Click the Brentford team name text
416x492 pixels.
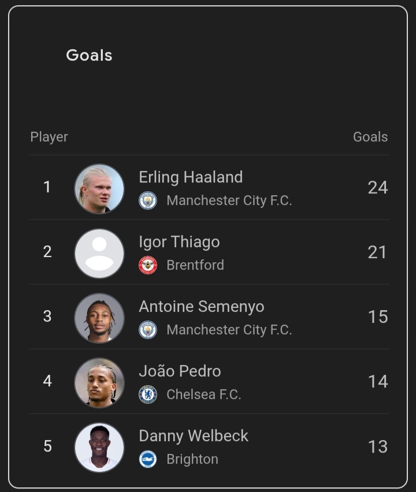pyautogui.click(x=195, y=265)
